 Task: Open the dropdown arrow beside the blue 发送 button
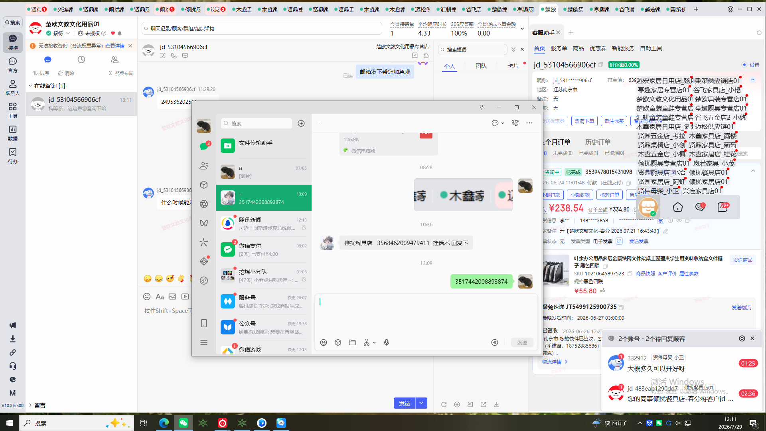[x=421, y=403]
